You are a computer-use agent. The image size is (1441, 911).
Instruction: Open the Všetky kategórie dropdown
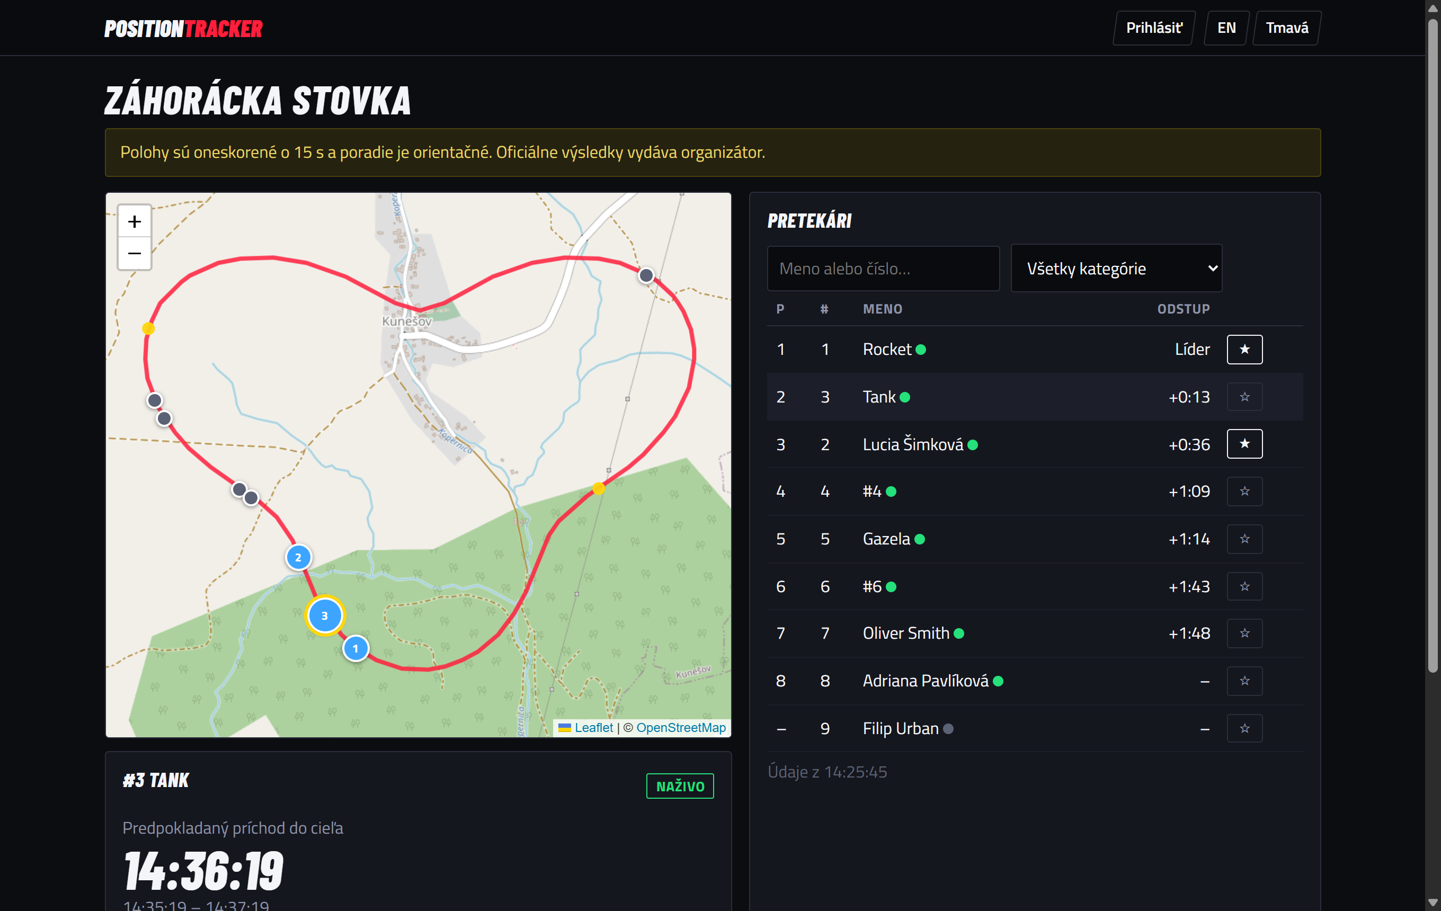point(1116,269)
